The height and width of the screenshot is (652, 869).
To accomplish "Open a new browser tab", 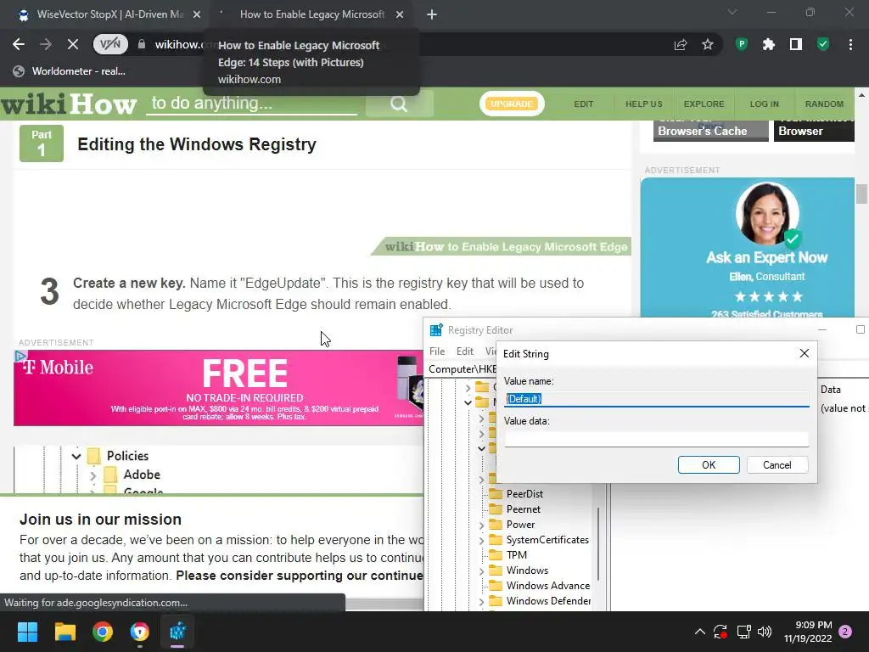I will [x=432, y=15].
